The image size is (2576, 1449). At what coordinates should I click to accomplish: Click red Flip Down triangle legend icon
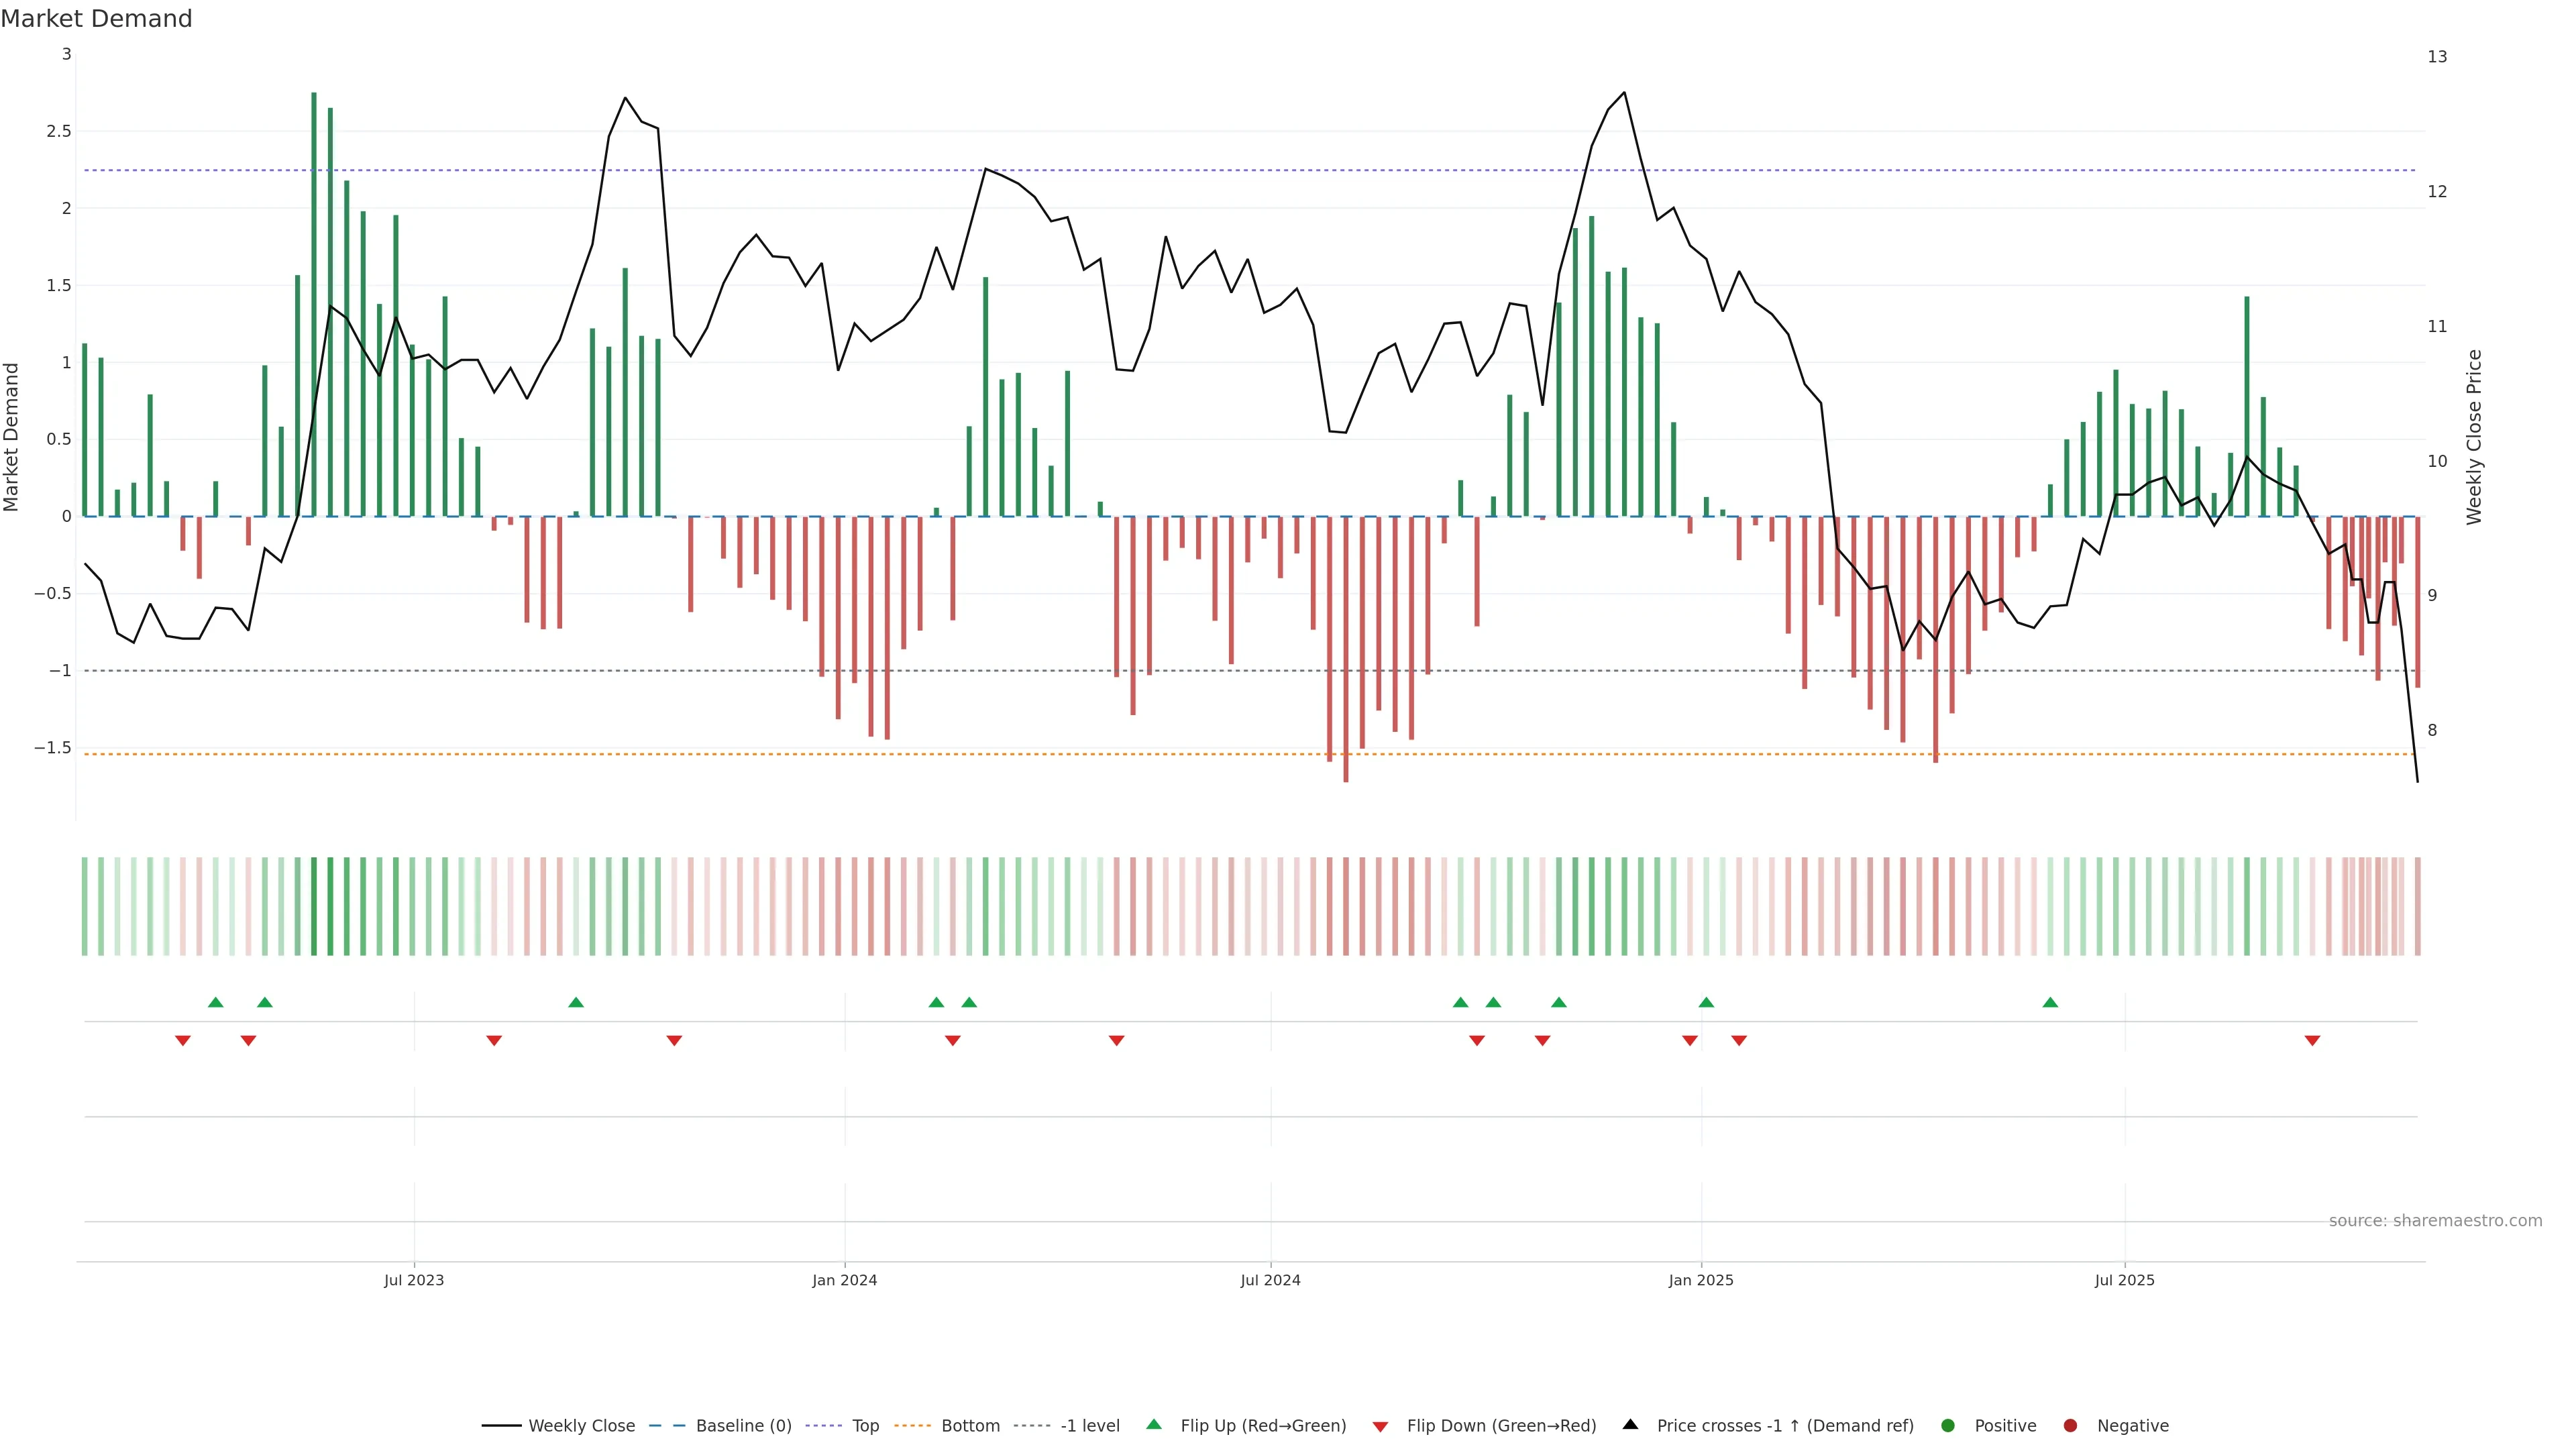[x=1380, y=1427]
